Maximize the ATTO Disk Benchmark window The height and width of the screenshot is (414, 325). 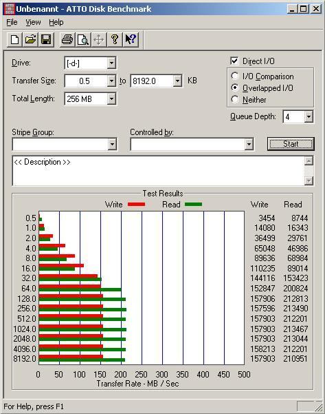[x=303, y=9]
